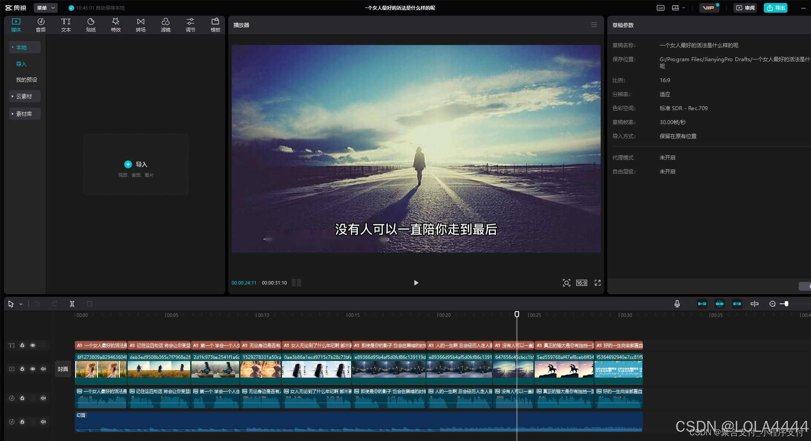Select the 幻宙 background music clip
The height and width of the screenshot is (441, 811).
click(x=359, y=422)
